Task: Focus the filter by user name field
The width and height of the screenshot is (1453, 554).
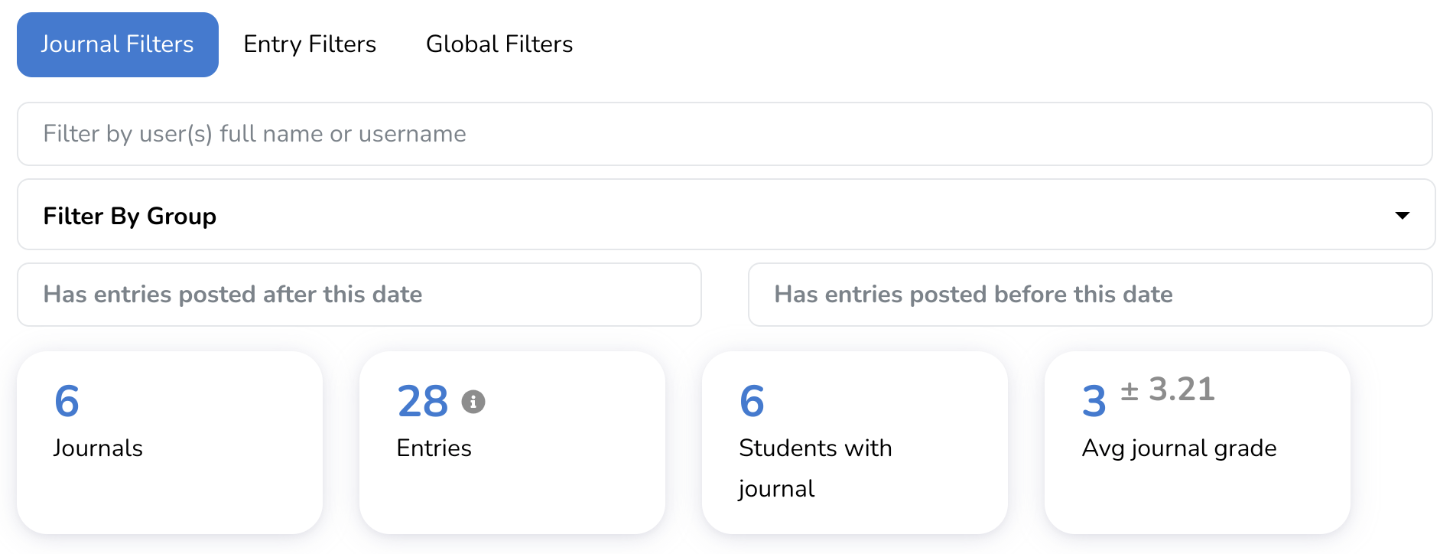Action: point(725,134)
